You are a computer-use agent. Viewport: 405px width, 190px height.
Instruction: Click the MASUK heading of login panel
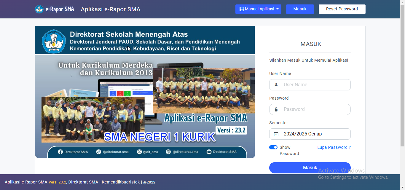(311, 44)
